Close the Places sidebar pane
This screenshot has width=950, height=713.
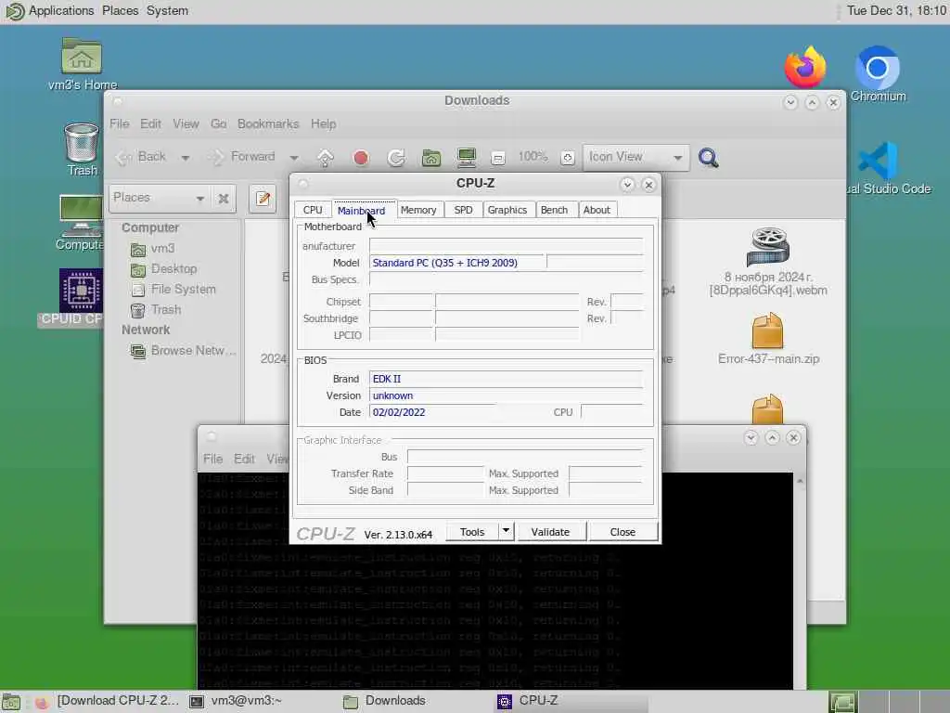(224, 199)
